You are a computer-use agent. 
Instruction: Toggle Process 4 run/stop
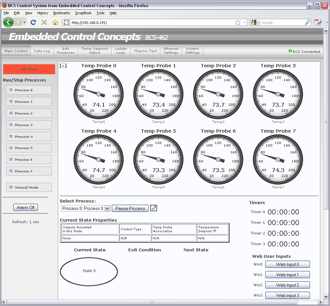pyautogui.click(x=29, y=137)
